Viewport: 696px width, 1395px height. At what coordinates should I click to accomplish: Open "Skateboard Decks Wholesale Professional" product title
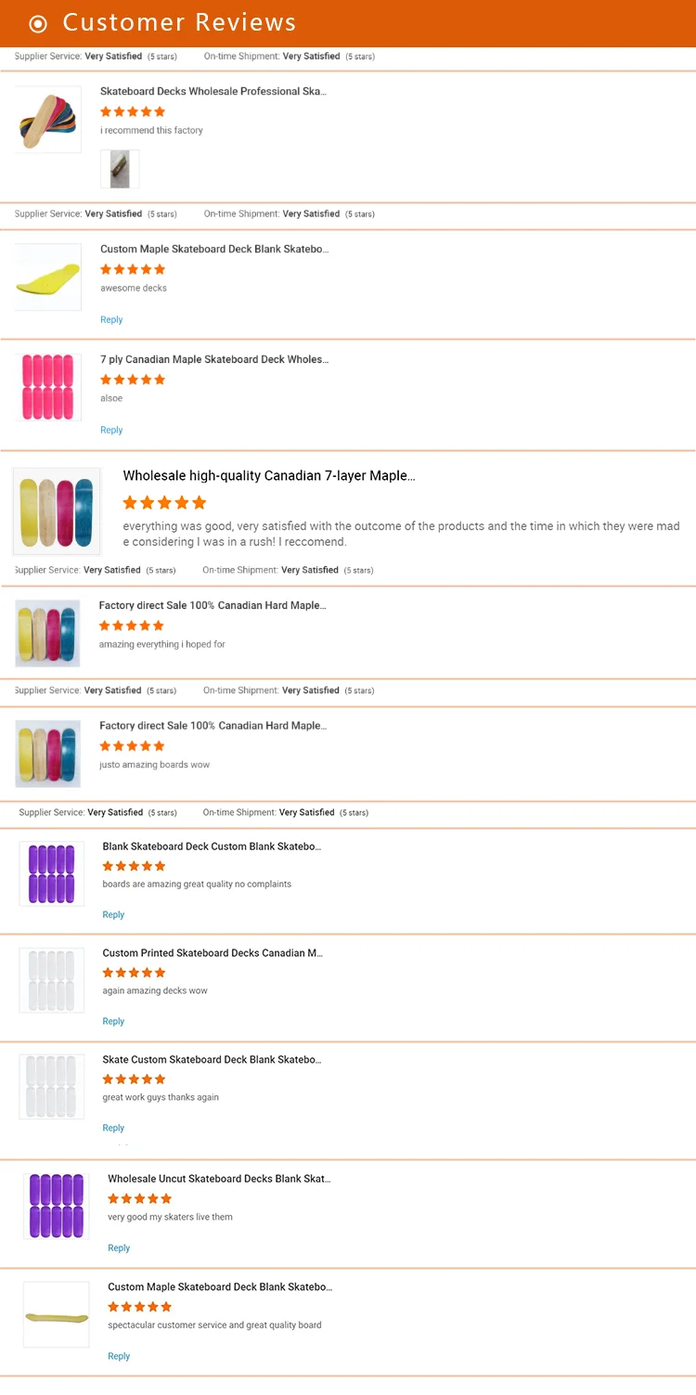213,92
